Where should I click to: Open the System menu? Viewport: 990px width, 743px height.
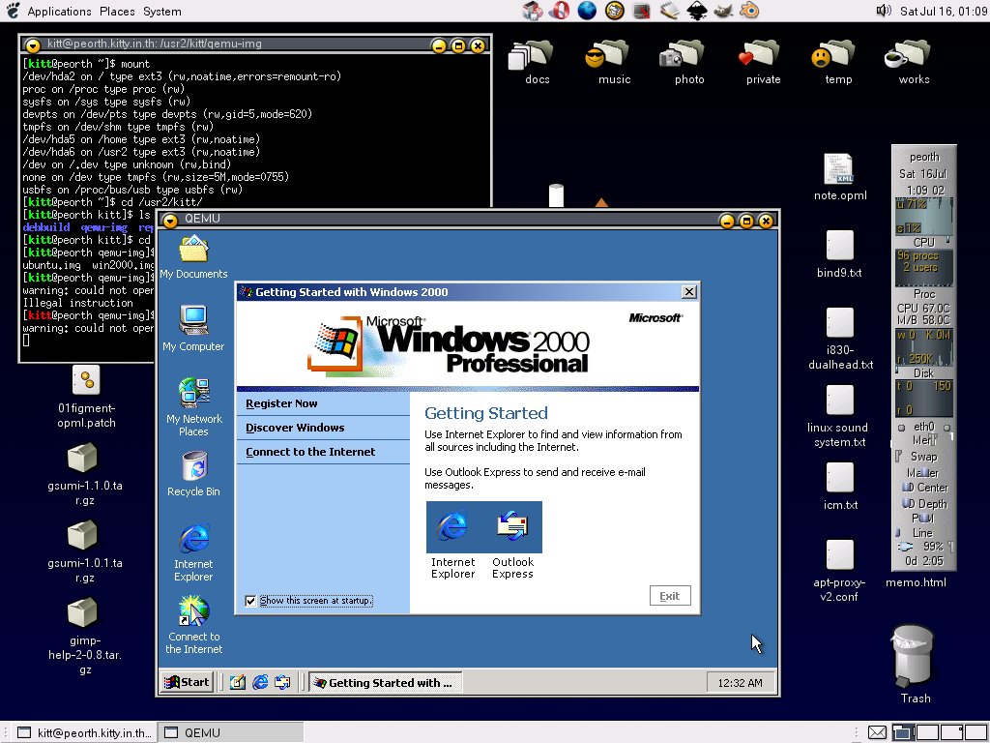161,12
